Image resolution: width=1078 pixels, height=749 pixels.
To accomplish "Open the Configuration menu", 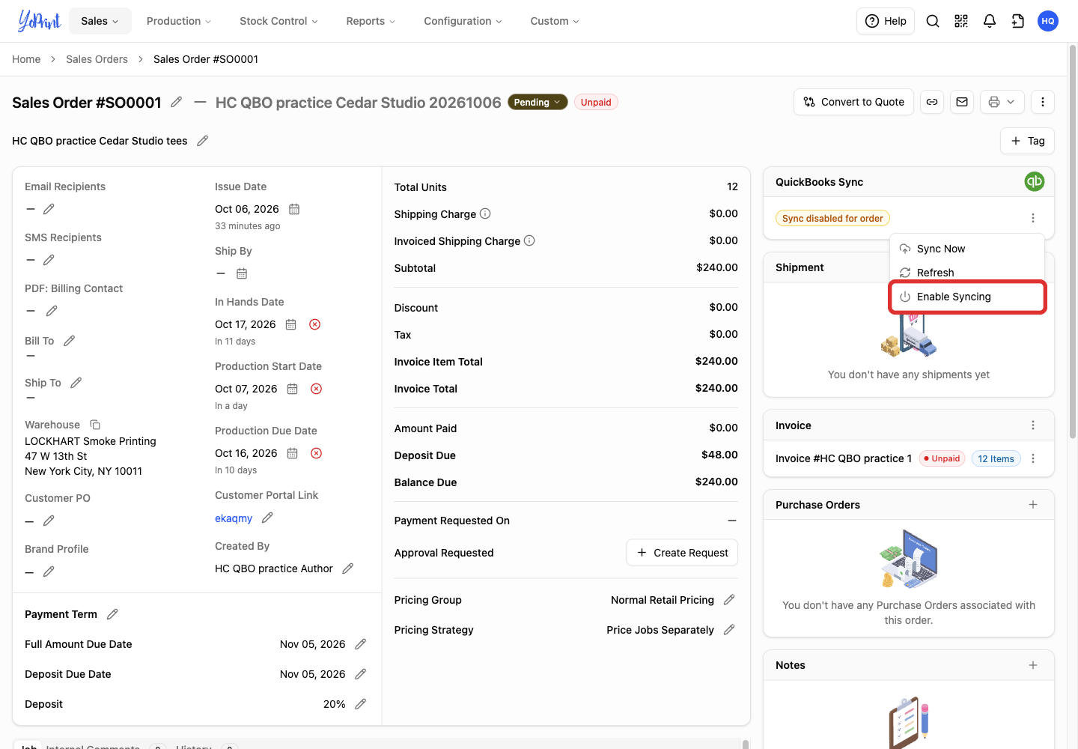I will click(463, 21).
